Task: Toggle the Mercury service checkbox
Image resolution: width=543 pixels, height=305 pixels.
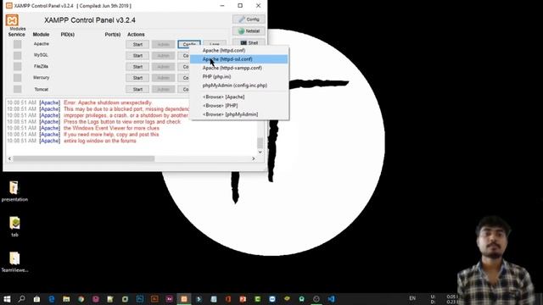Action: (17, 78)
